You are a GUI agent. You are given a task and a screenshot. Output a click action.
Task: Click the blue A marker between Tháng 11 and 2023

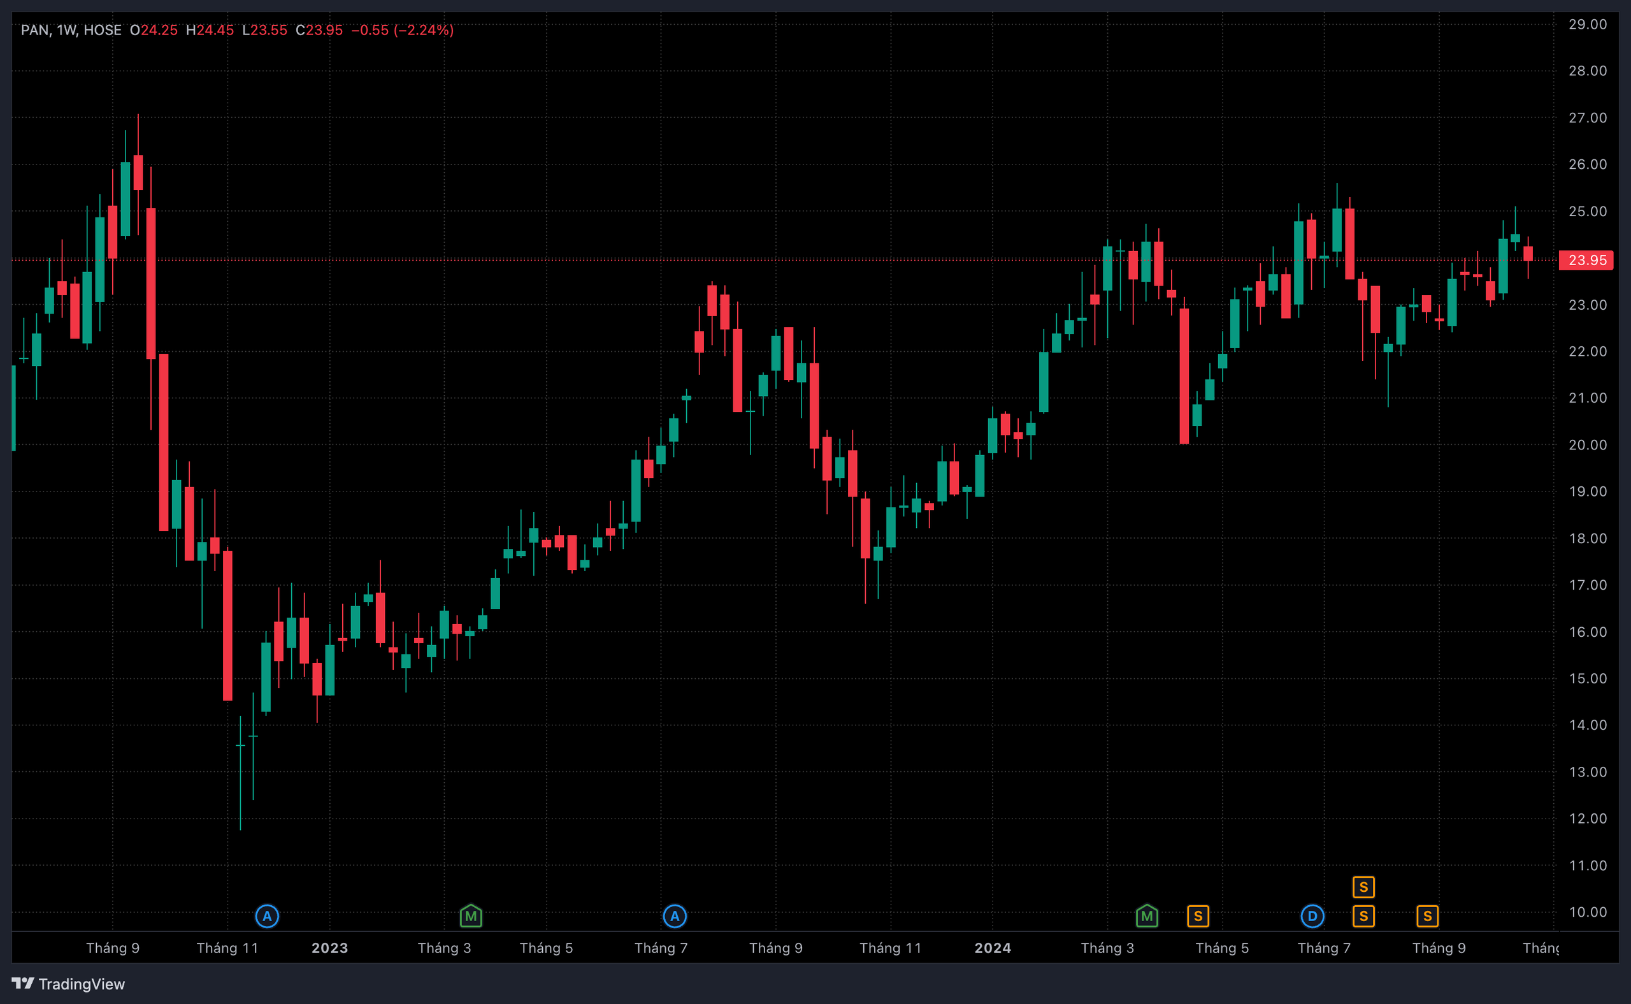267,917
